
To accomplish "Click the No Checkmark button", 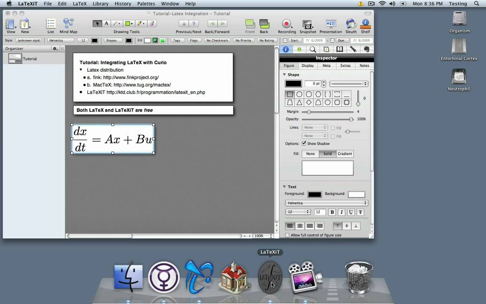I will pyautogui.click(x=217, y=41).
